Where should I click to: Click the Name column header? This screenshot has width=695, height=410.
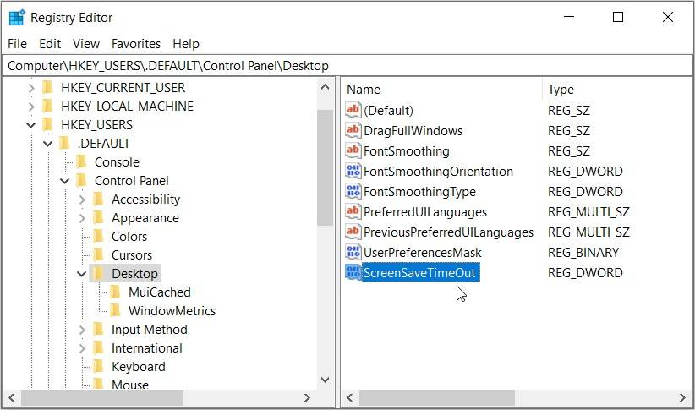pyautogui.click(x=364, y=90)
